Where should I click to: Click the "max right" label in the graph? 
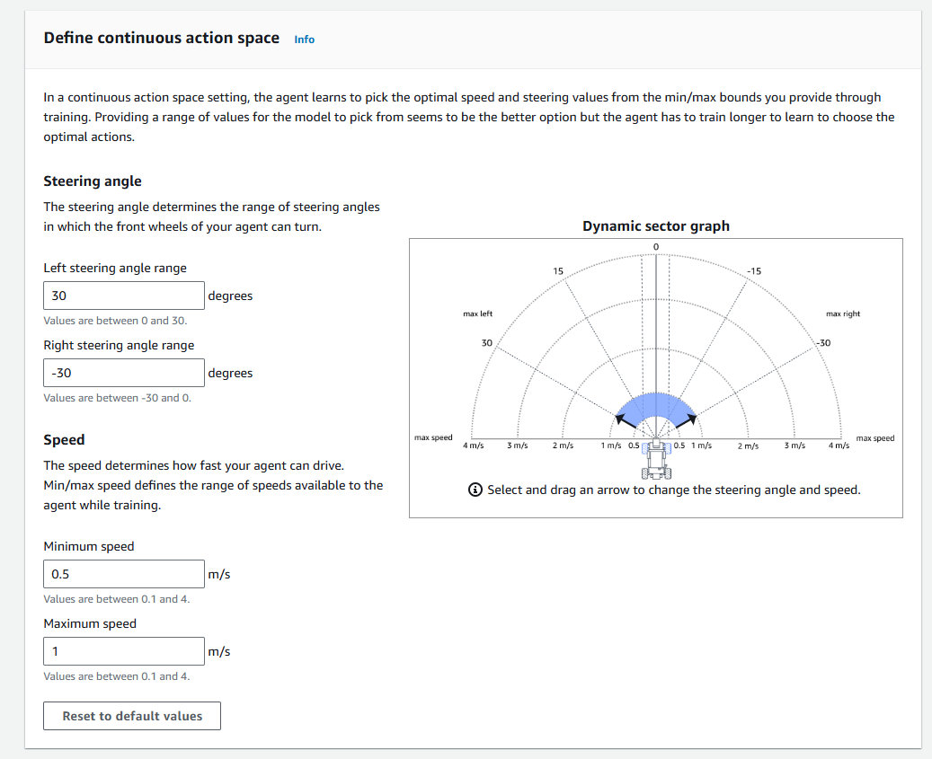click(x=842, y=313)
